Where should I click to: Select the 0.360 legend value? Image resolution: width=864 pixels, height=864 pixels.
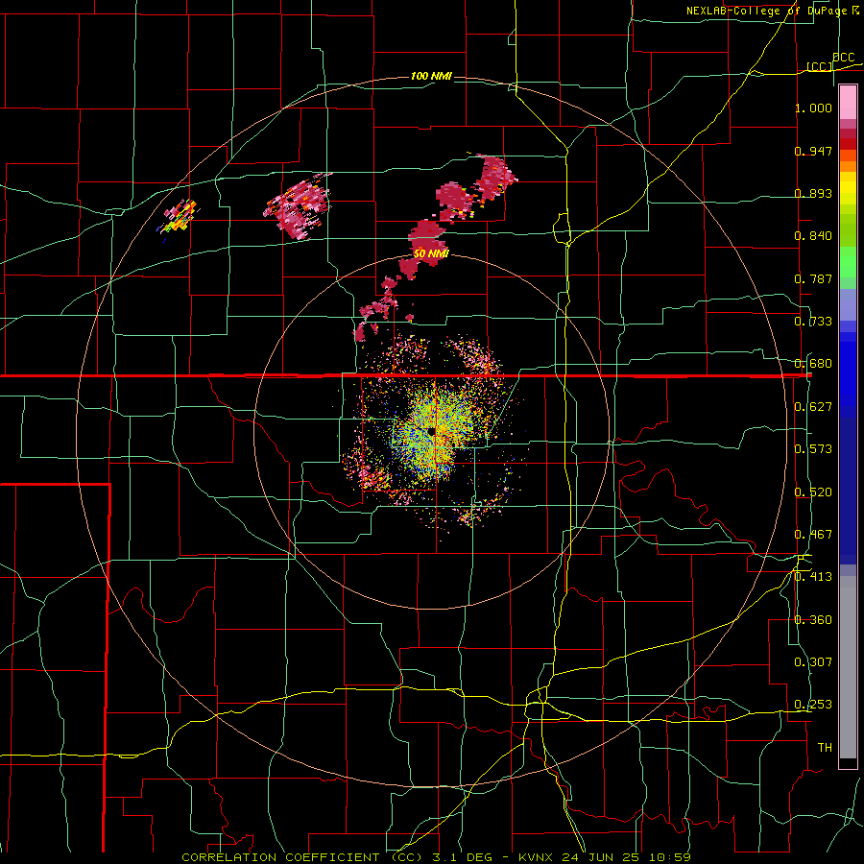[813, 620]
